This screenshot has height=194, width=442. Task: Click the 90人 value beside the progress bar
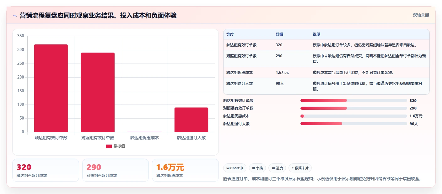tap(414, 124)
